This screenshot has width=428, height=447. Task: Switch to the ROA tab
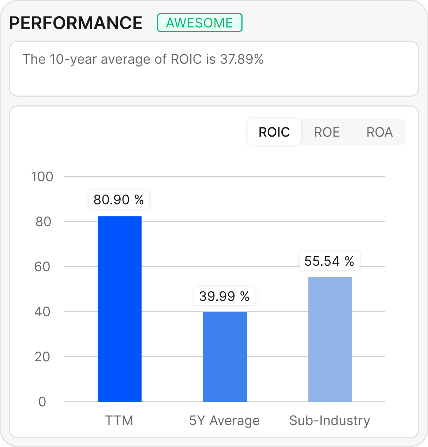380,132
